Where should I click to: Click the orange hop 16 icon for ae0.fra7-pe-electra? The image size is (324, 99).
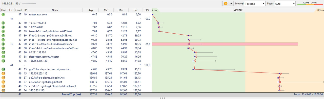[3, 78]
